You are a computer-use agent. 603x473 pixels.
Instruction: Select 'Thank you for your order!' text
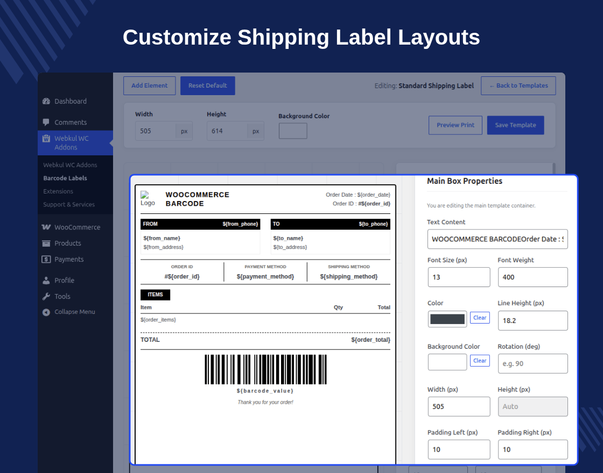(x=265, y=403)
